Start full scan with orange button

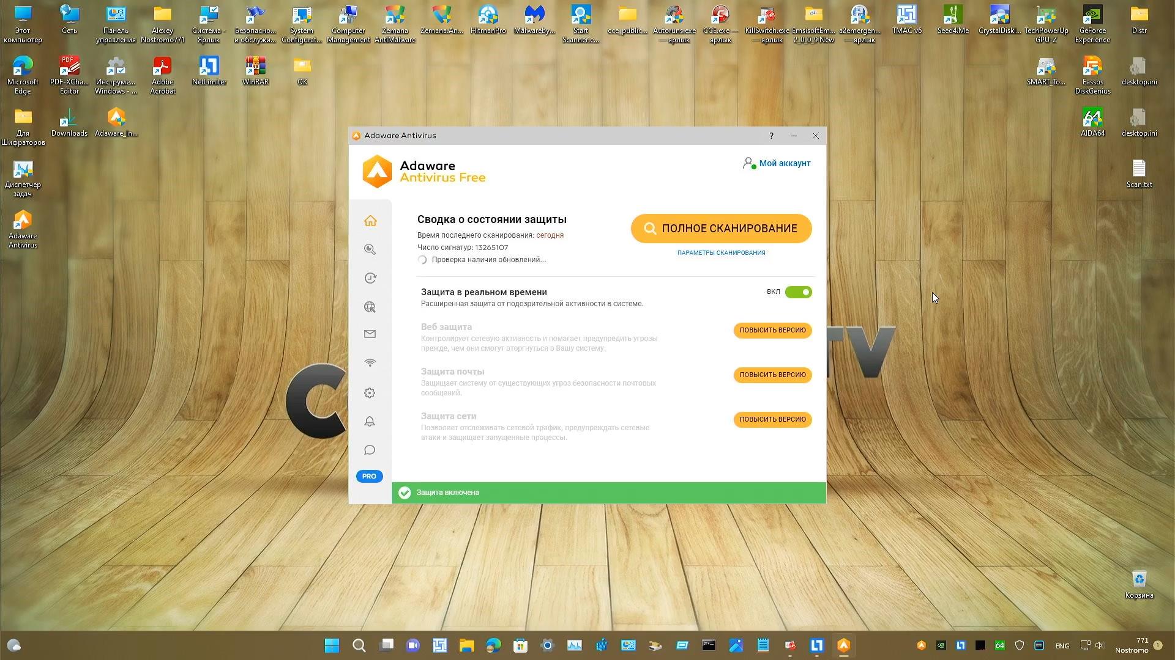721,229
